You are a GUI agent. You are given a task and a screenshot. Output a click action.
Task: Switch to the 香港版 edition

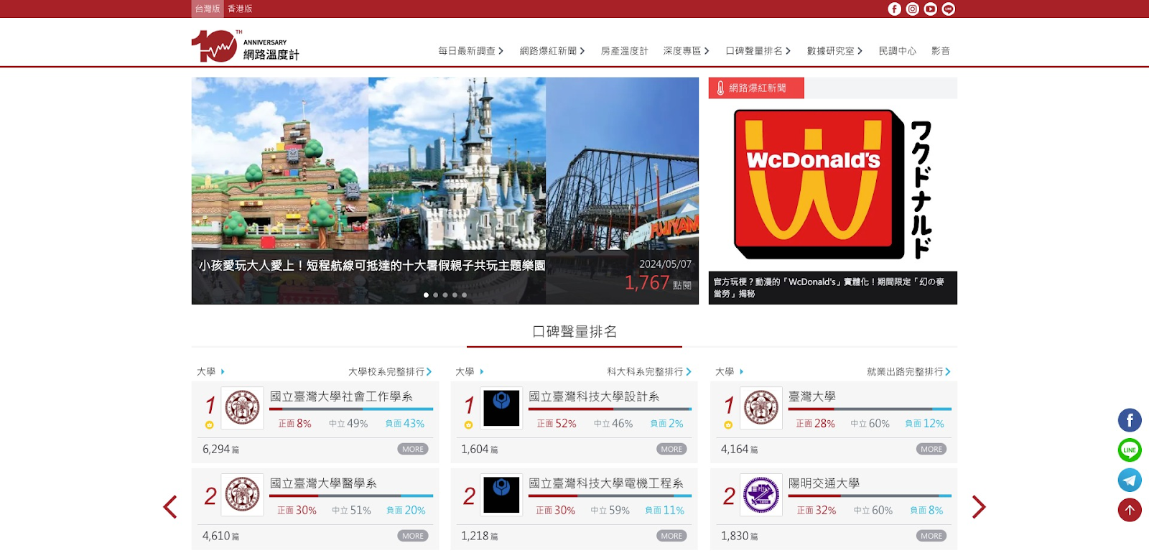(x=240, y=9)
